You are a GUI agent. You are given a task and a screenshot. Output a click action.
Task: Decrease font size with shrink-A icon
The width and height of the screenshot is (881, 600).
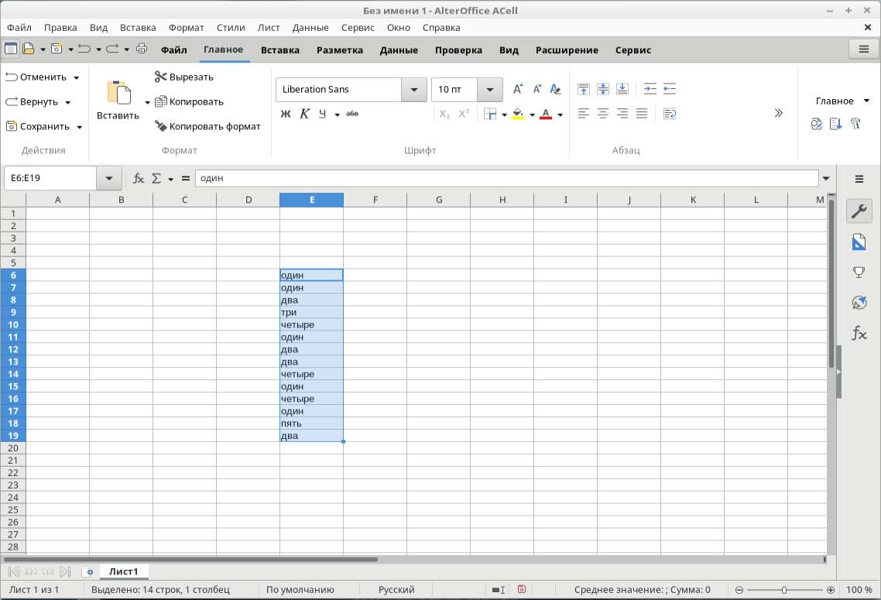pos(536,89)
